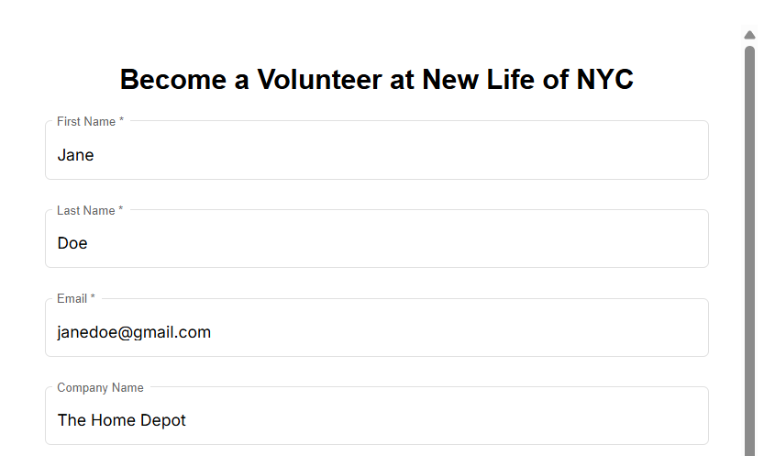This screenshot has width=775, height=456.
Task: Click the 'Doe' text in Last Name
Action: pyautogui.click(x=72, y=243)
